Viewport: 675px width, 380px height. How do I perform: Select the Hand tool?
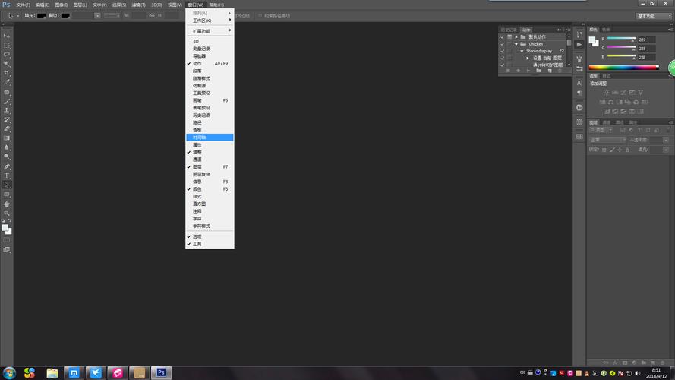pyautogui.click(x=7, y=204)
